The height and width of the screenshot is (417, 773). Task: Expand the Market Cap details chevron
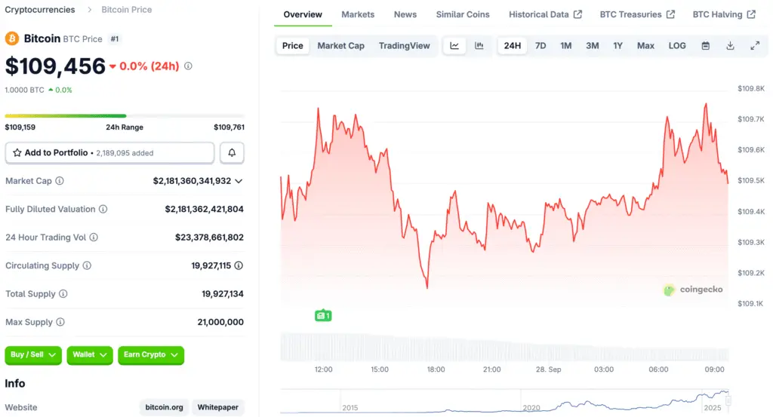(x=239, y=181)
